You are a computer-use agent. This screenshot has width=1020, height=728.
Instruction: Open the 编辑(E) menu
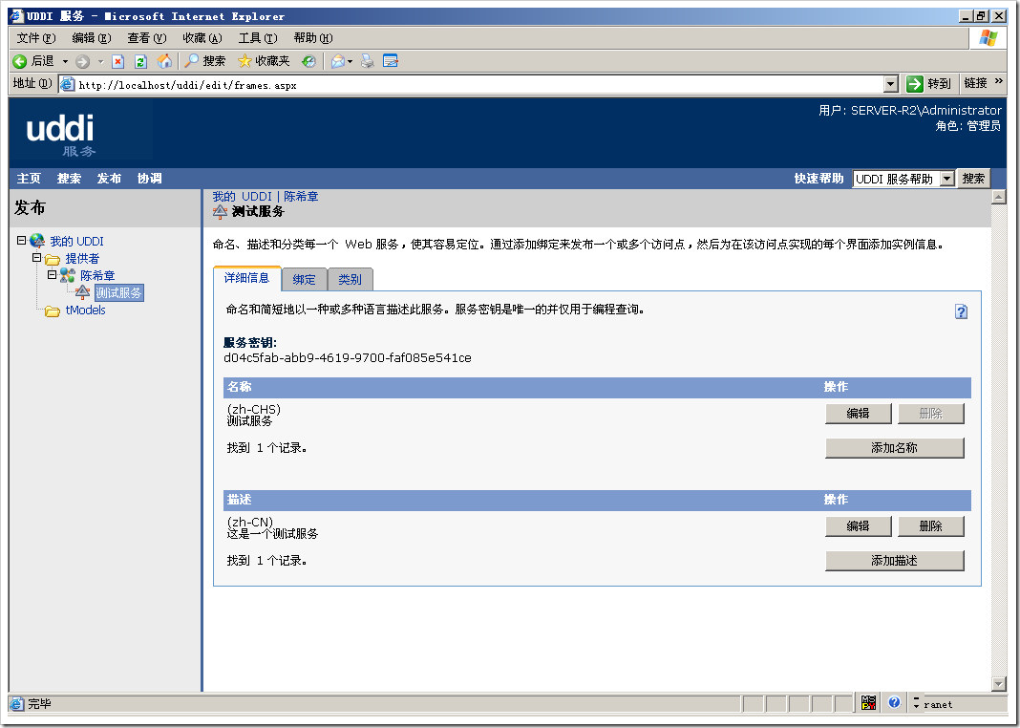click(x=92, y=37)
